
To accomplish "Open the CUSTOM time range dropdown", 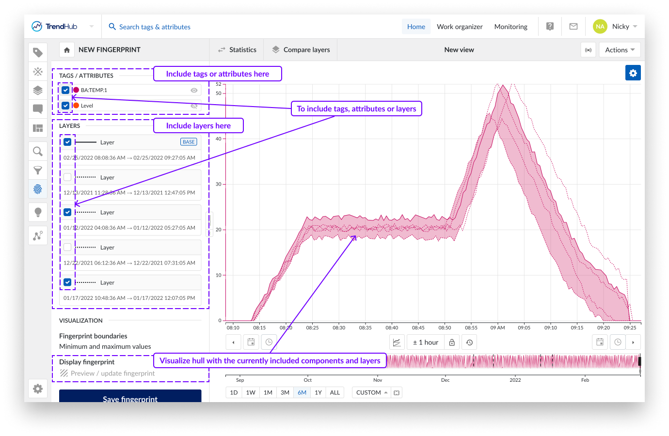I will (371, 392).
